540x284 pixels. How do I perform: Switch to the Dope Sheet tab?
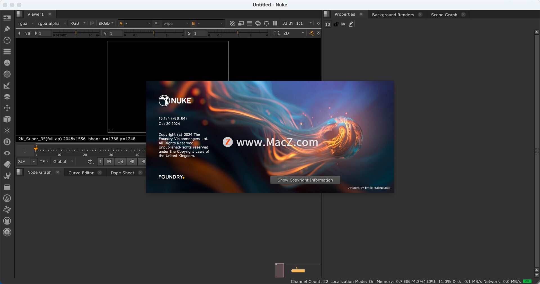coord(122,173)
